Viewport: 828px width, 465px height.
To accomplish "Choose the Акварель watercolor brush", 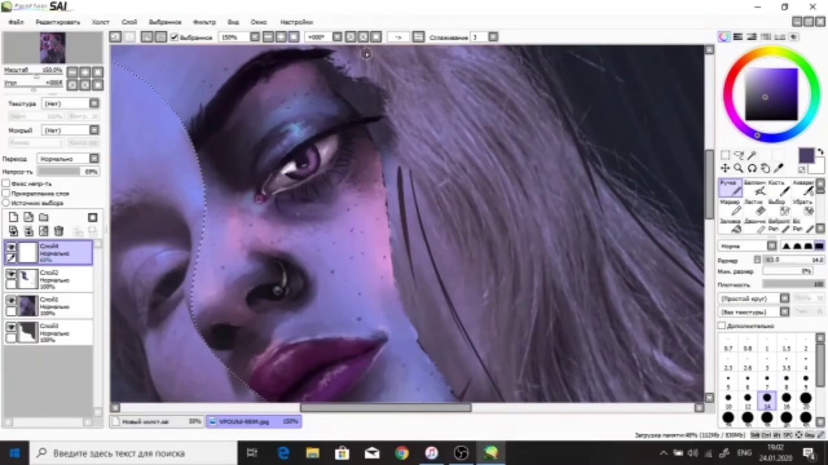I will pos(805,187).
